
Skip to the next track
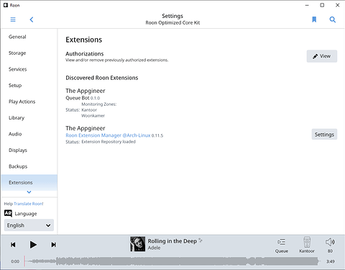point(54,245)
